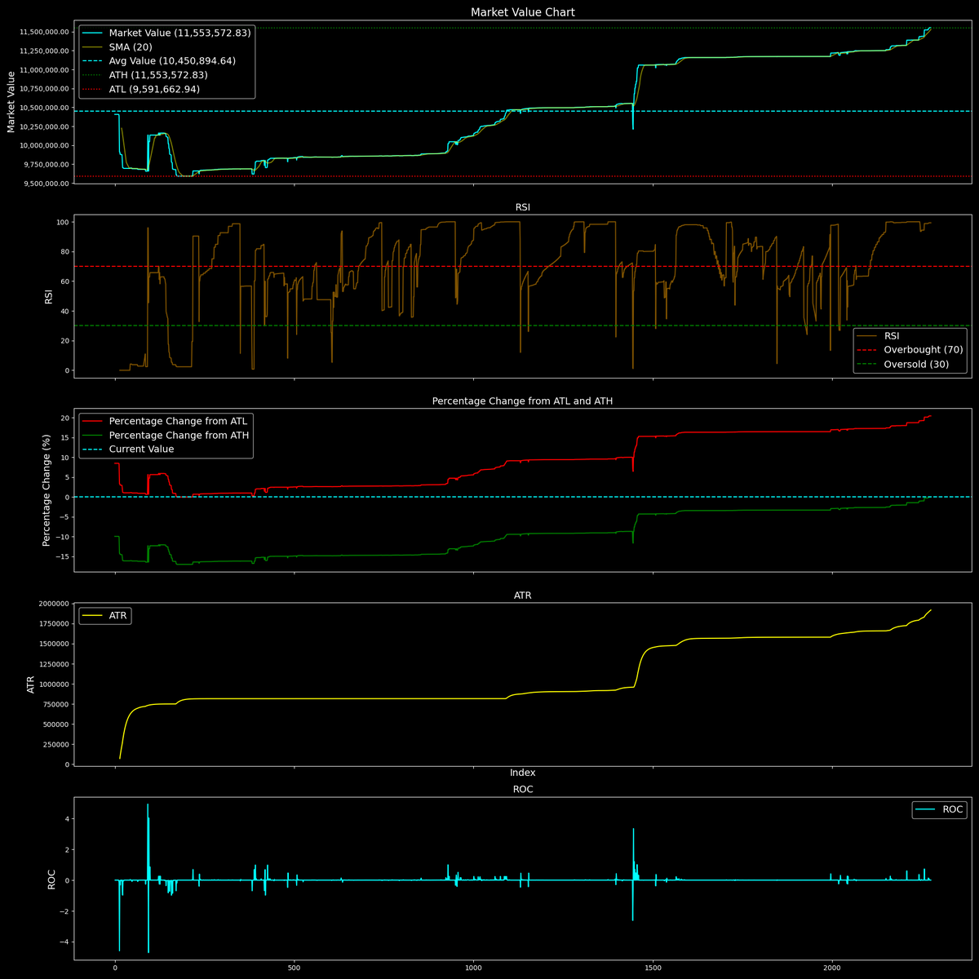Select 'Avg Value (10,450,894.64)' legend entry
979x979 pixels.
pos(160,60)
